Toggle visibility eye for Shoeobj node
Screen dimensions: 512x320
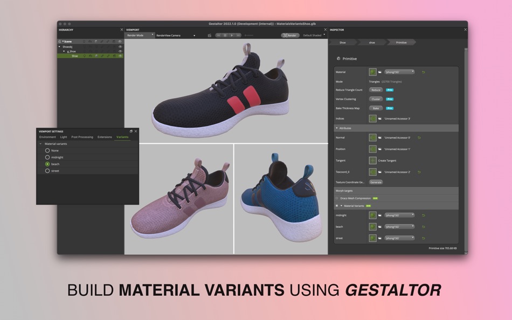pyautogui.click(x=120, y=47)
